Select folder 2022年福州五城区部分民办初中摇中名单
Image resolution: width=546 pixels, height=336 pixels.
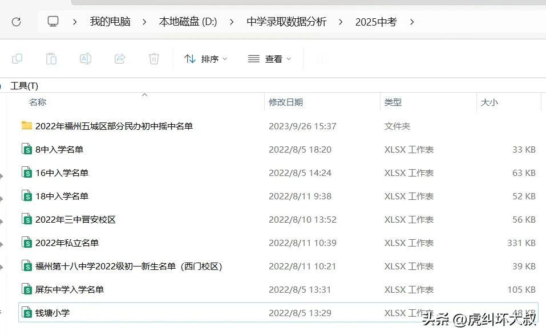click(x=114, y=126)
